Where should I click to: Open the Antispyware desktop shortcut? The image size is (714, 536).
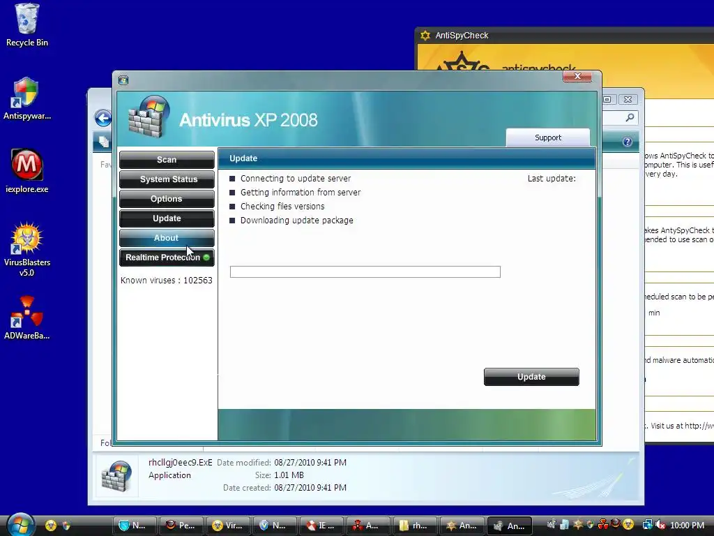[x=27, y=98]
